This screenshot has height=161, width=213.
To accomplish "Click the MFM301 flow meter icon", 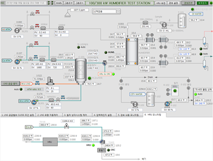I will pyautogui.click(x=51, y=100).
